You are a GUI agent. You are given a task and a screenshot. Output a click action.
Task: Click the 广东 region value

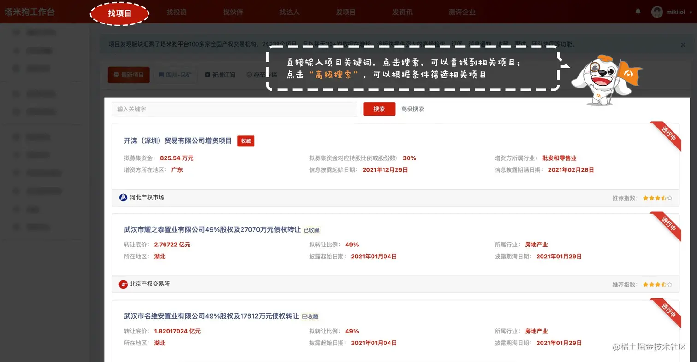click(x=177, y=170)
